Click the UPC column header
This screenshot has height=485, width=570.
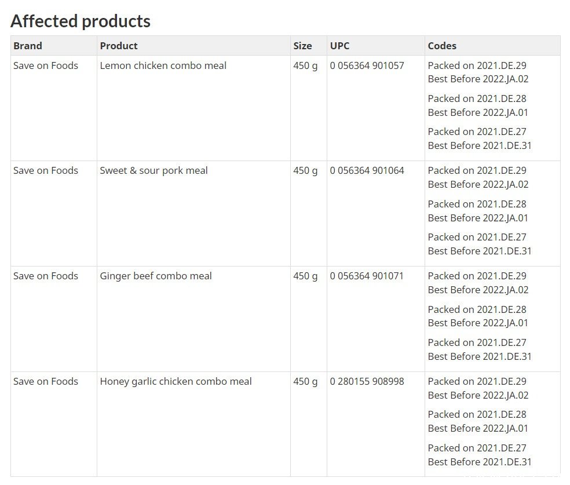click(339, 46)
